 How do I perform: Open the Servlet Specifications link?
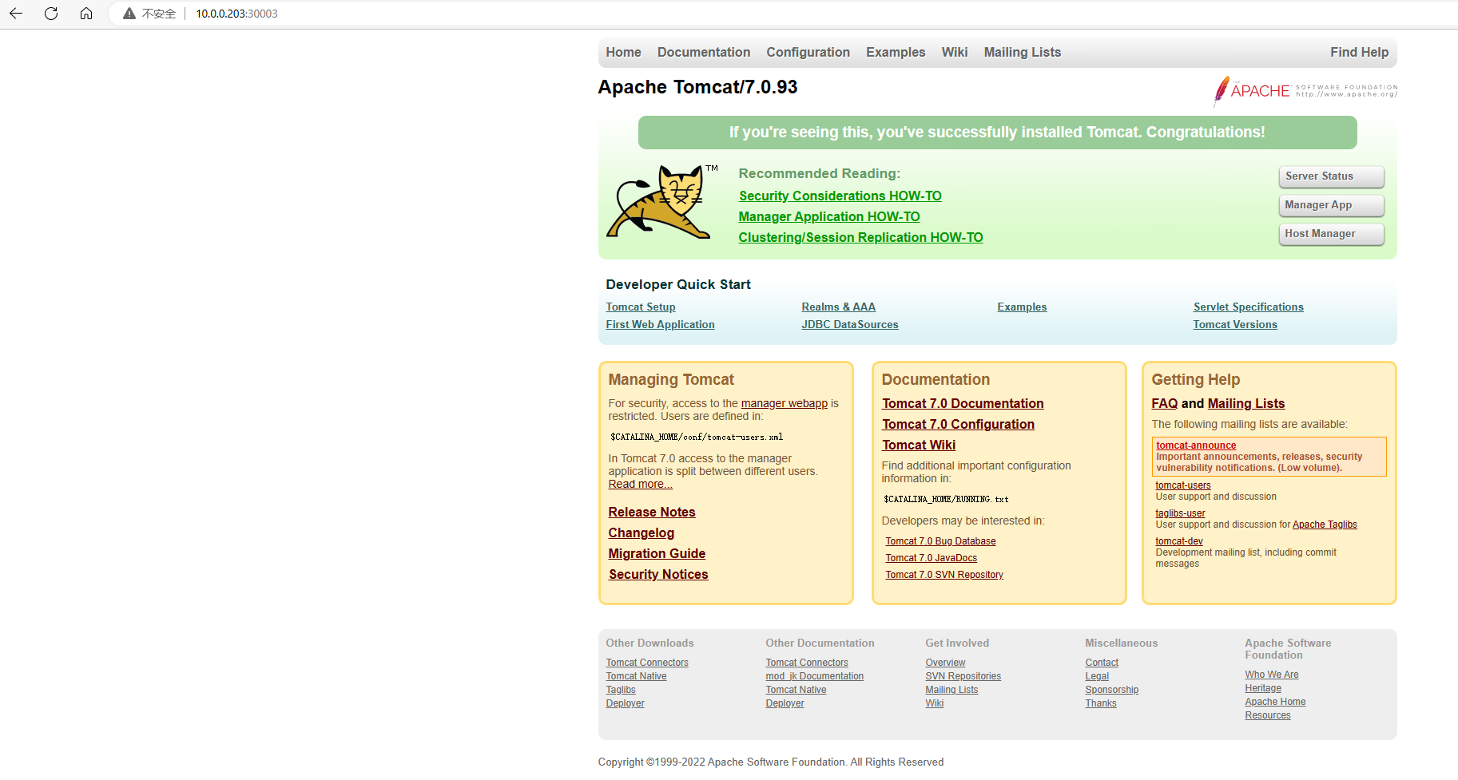[x=1249, y=307]
